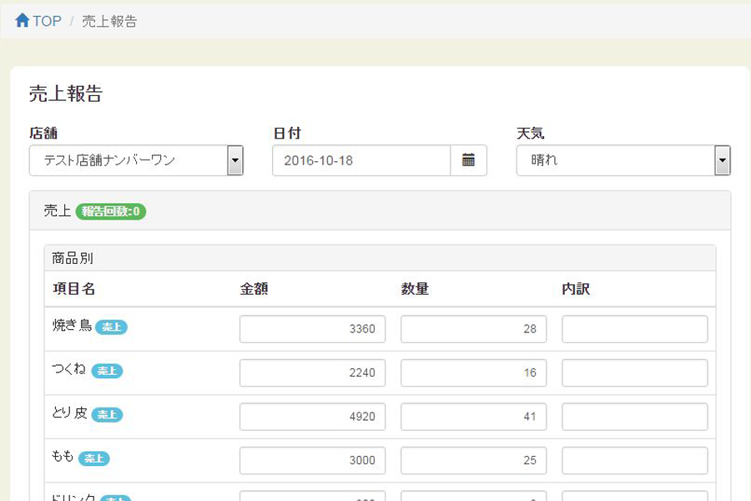Click the home icon in breadcrumb
Viewport: 751px width, 501px height.
click(x=23, y=21)
